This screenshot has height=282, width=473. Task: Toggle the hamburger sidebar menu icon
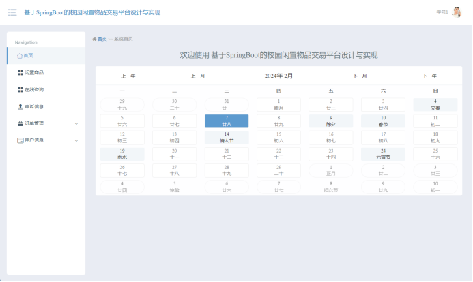pyautogui.click(x=12, y=12)
